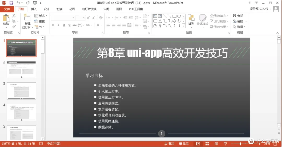Viewport: 282px width, 147px height.
Task: Open the File (文件) tab
Action: 7,9
